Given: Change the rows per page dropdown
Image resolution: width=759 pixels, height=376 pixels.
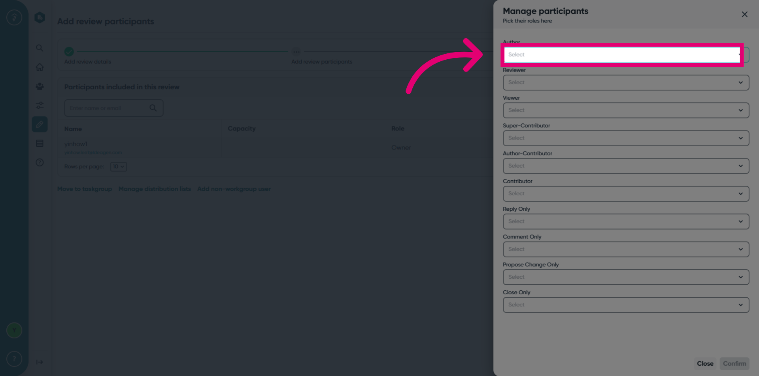Looking at the screenshot, I should point(119,166).
